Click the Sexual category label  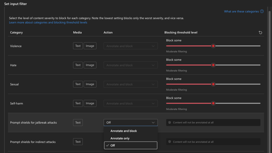pyautogui.click(x=14, y=84)
